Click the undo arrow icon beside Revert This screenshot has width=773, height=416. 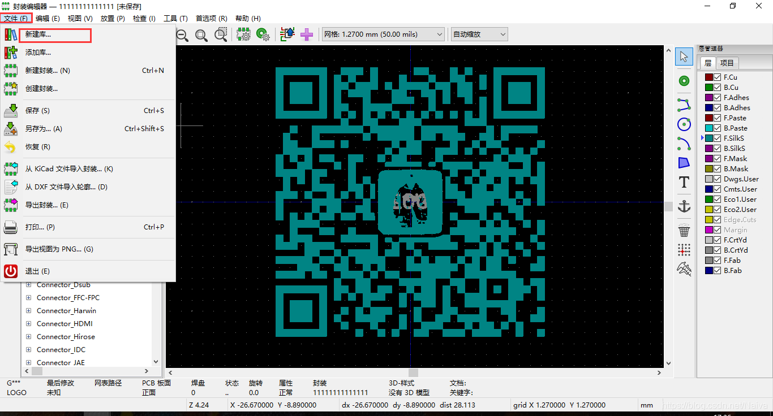tap(11, 147)
